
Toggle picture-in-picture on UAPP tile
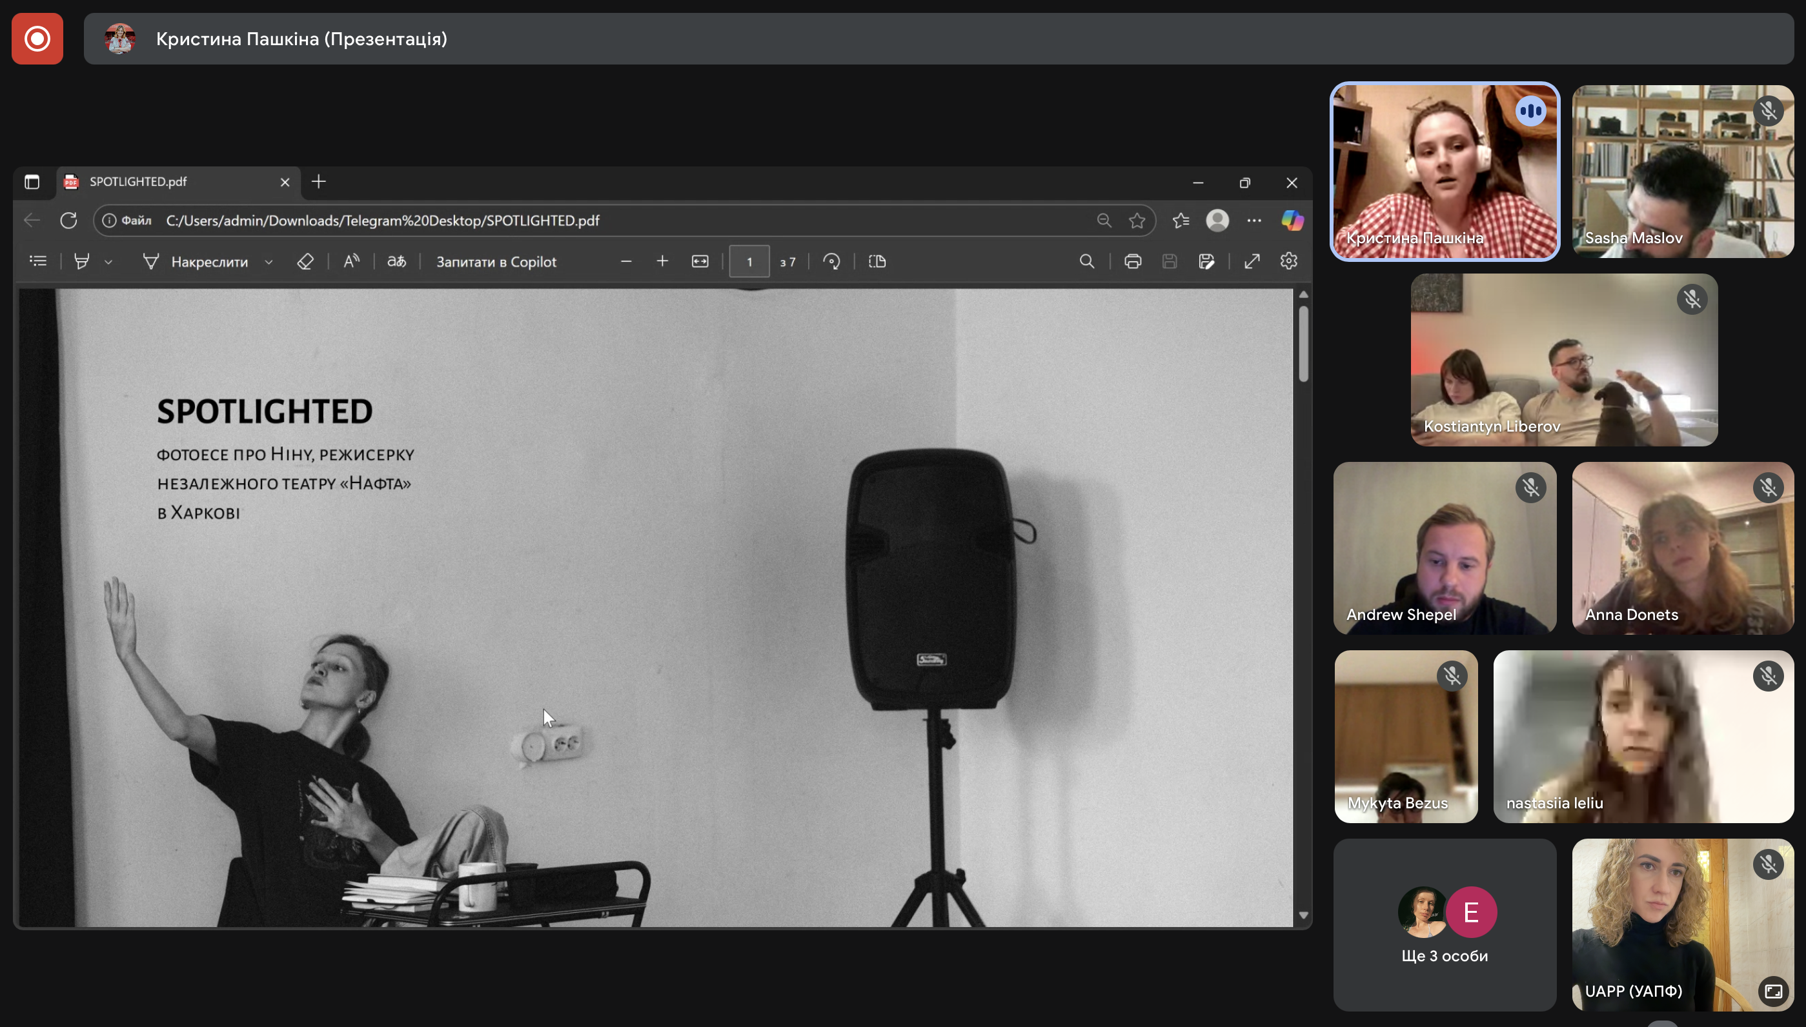1773,991
